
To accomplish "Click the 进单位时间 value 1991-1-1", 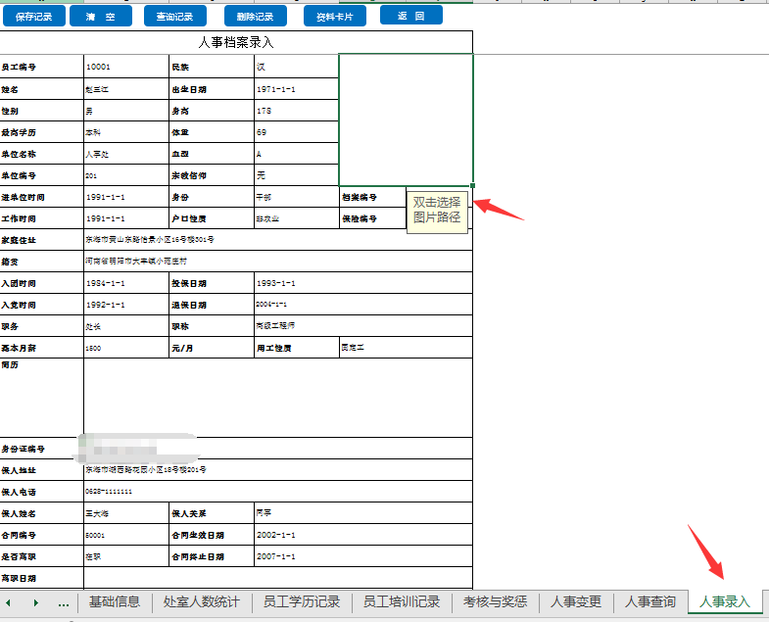I will [x=126, y=197].
